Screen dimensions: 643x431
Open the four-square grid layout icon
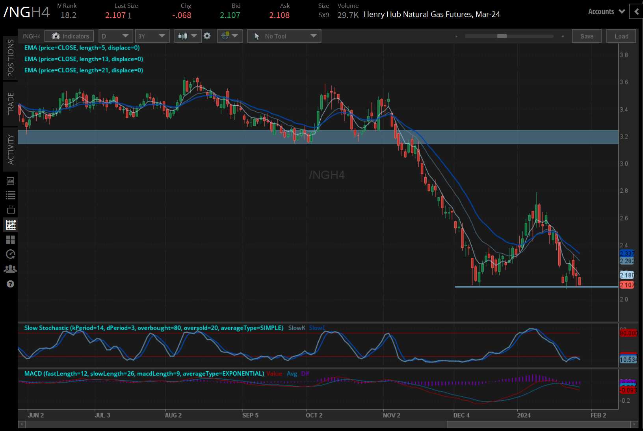click(x=11, y=240)
